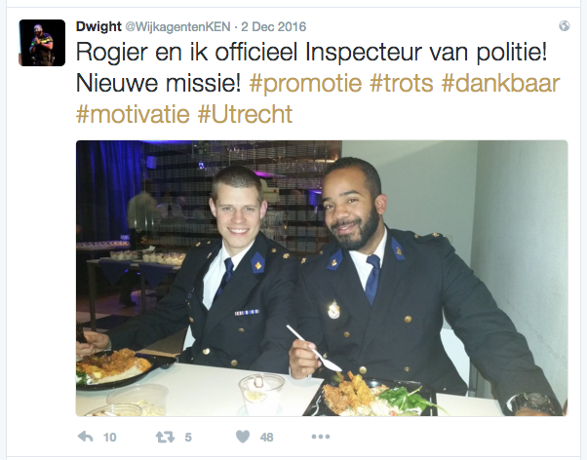This screenshot has height=460, width=587.
Task: Click the reply count 10
Action: pos(109,438)
